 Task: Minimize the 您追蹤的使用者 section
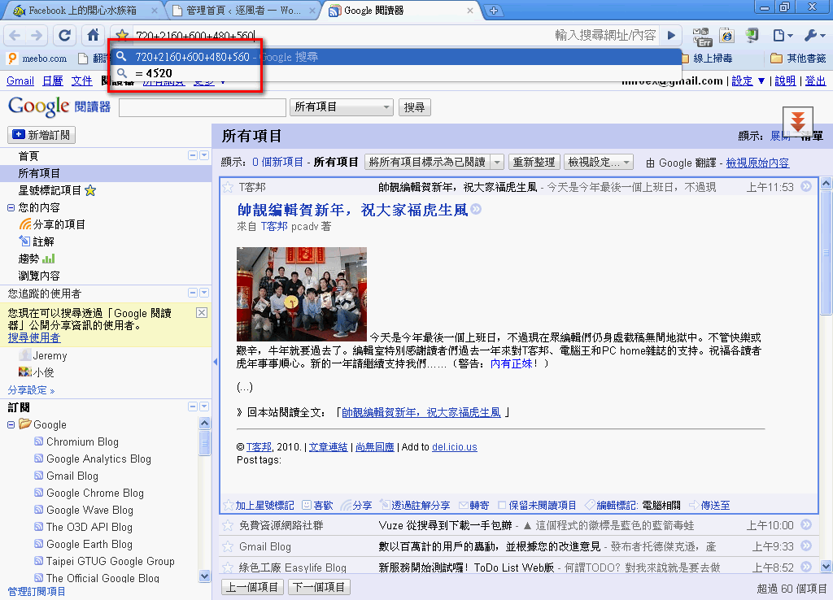pyautogui.click(x=193, y=293)
